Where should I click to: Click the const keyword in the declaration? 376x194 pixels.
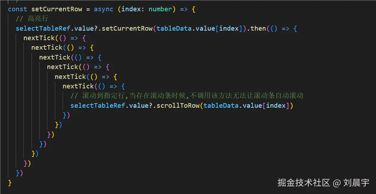point(18,9)
